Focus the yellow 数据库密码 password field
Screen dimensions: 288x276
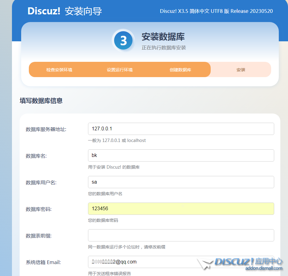(x=181, y=209)
